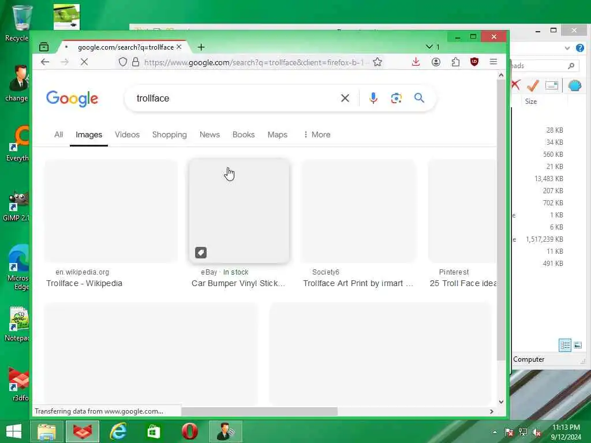Click the vertical page scrollbar
Viewport: 591px width, 443px height.
[x=501, y=220]
